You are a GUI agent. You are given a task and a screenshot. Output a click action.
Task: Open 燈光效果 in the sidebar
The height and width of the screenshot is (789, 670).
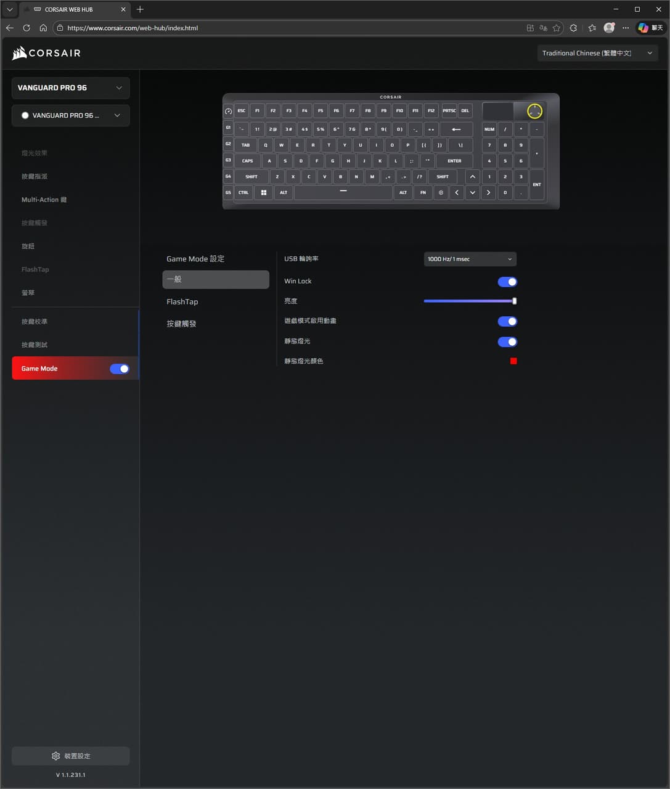coord(35,153)
